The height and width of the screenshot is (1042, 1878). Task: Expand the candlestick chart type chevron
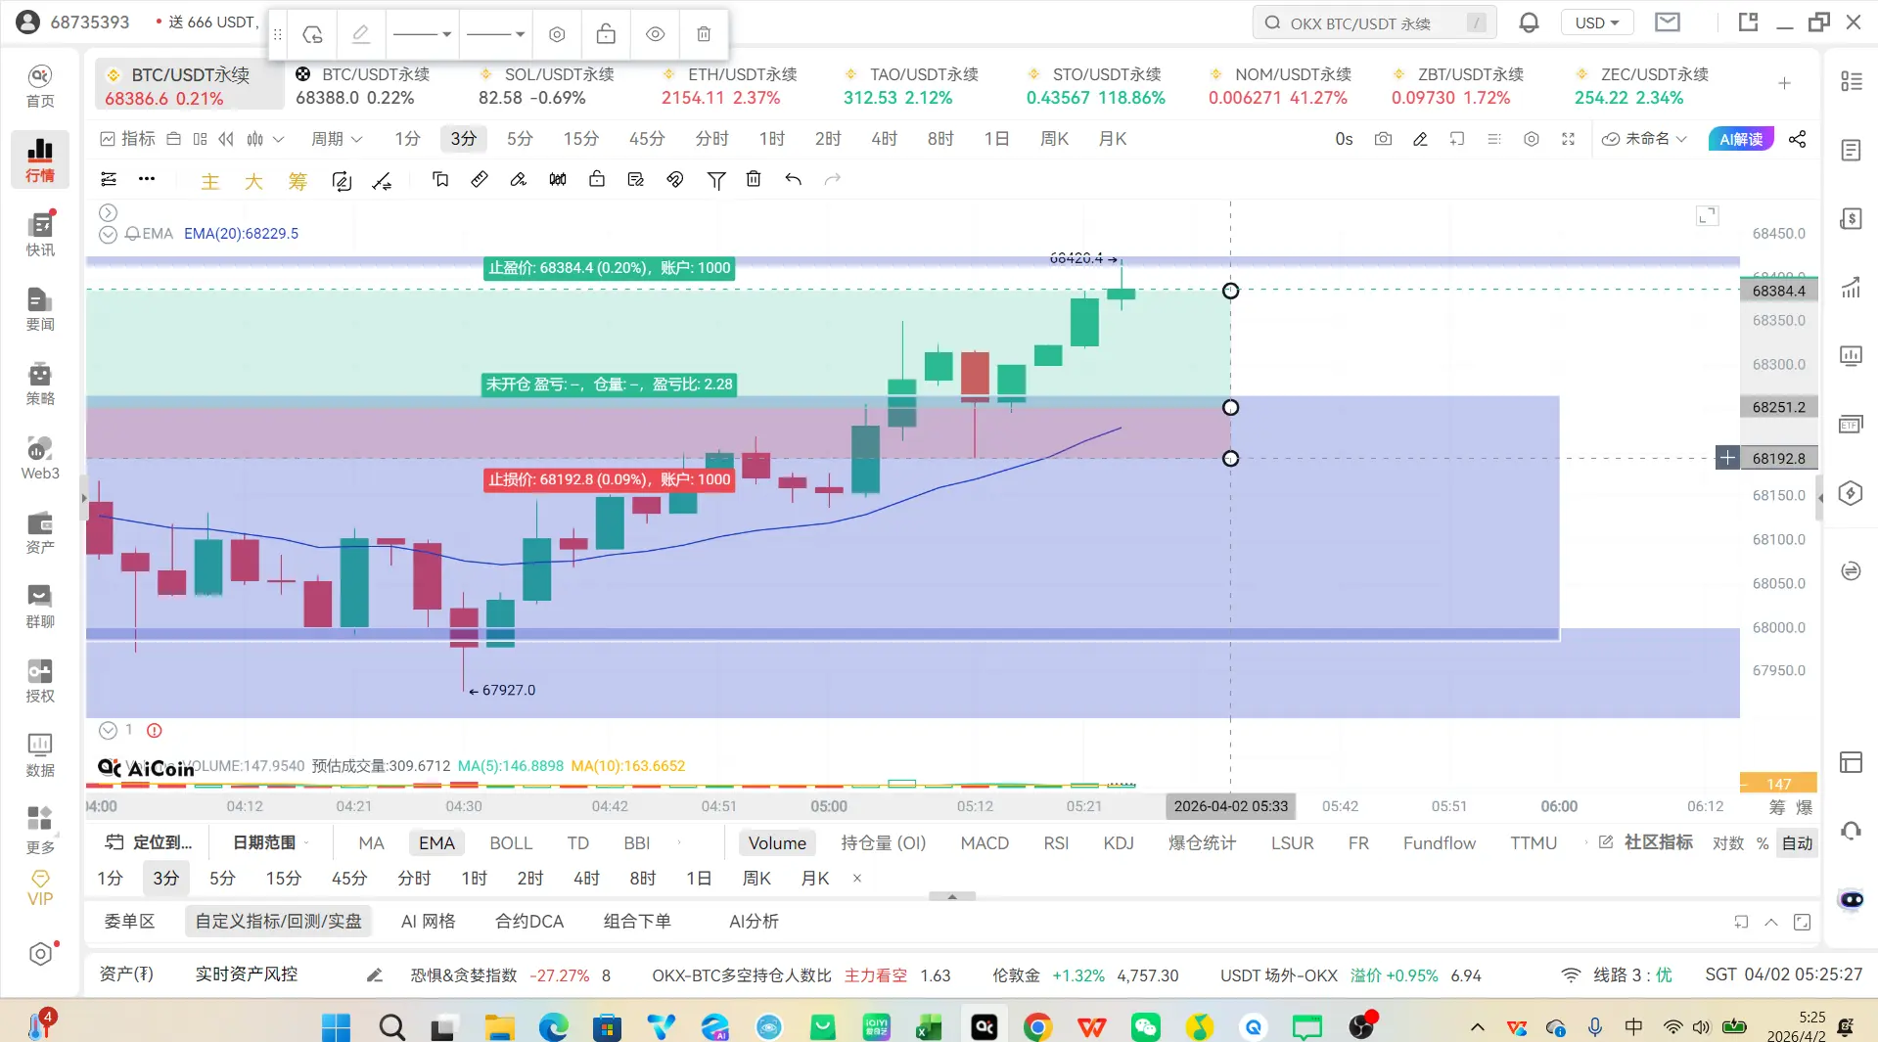279,139
